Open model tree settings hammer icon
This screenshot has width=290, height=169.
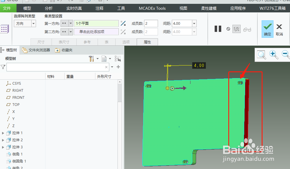(x=91, y=59)
